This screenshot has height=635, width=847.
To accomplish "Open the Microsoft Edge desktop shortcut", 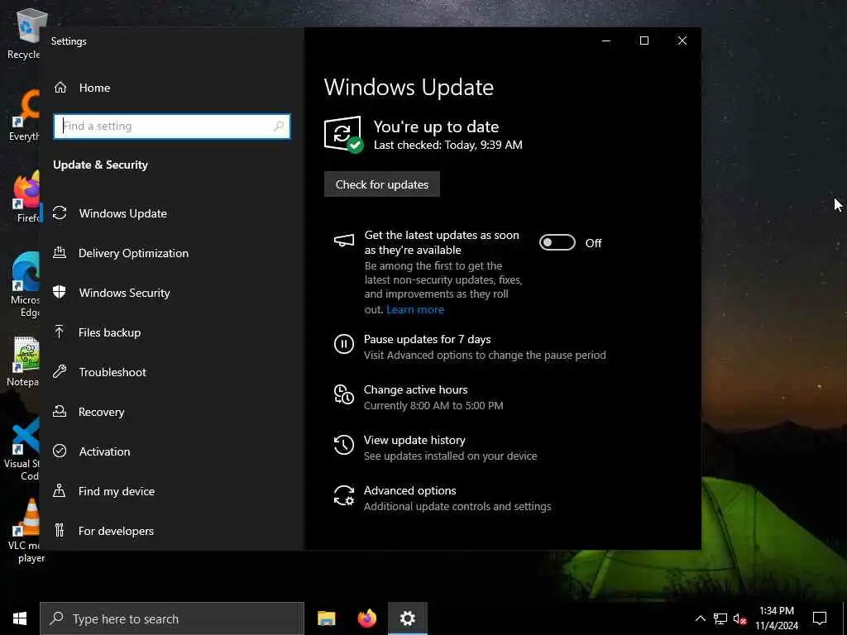I will click(25, 284).
